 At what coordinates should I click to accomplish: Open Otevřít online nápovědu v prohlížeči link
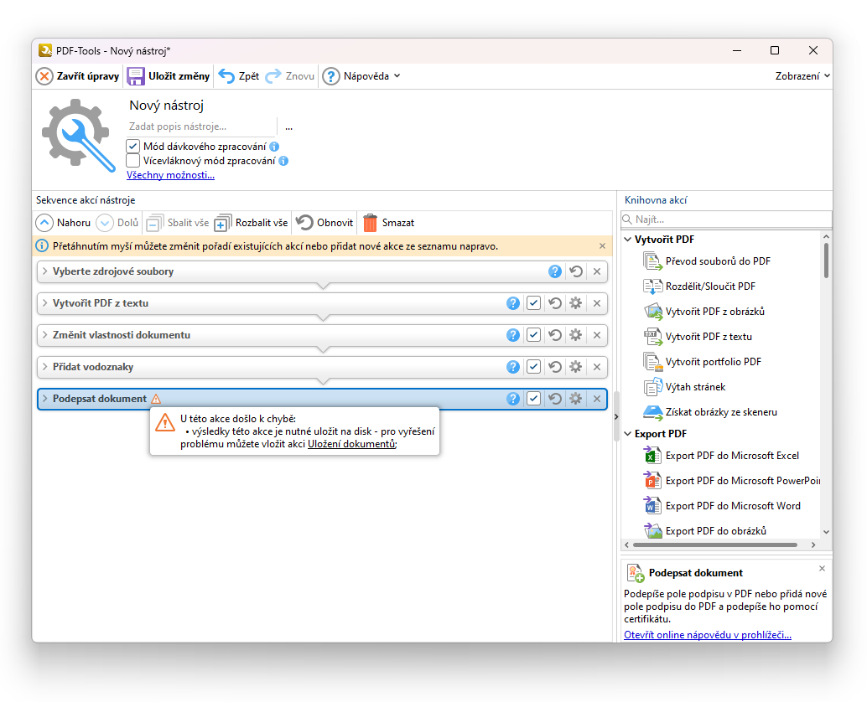(x=707, y=635)
